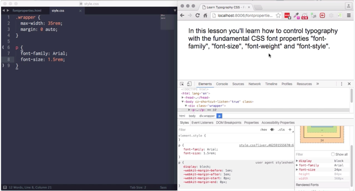This screenshot has height=191, width=355.
Task: Close the DevTools panel
Action: (349, 84)
